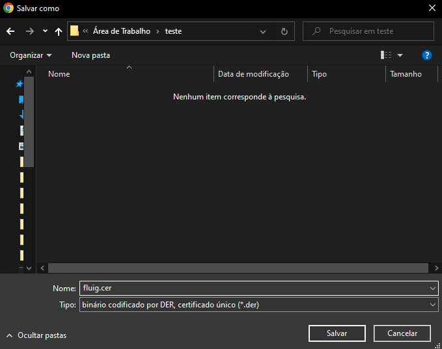Cancel the save dialog
Screen dimensions: 442x349
point(402,333)
